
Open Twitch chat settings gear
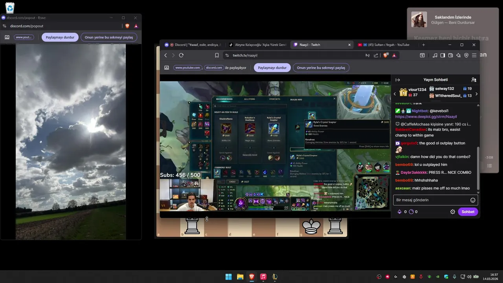(452, 212)
